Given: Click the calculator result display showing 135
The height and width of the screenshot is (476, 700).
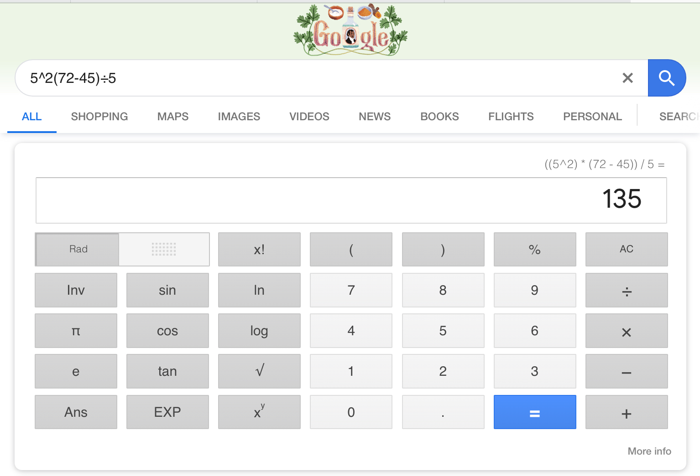Looking at the screenshot, I should click(x=351, y=200).
